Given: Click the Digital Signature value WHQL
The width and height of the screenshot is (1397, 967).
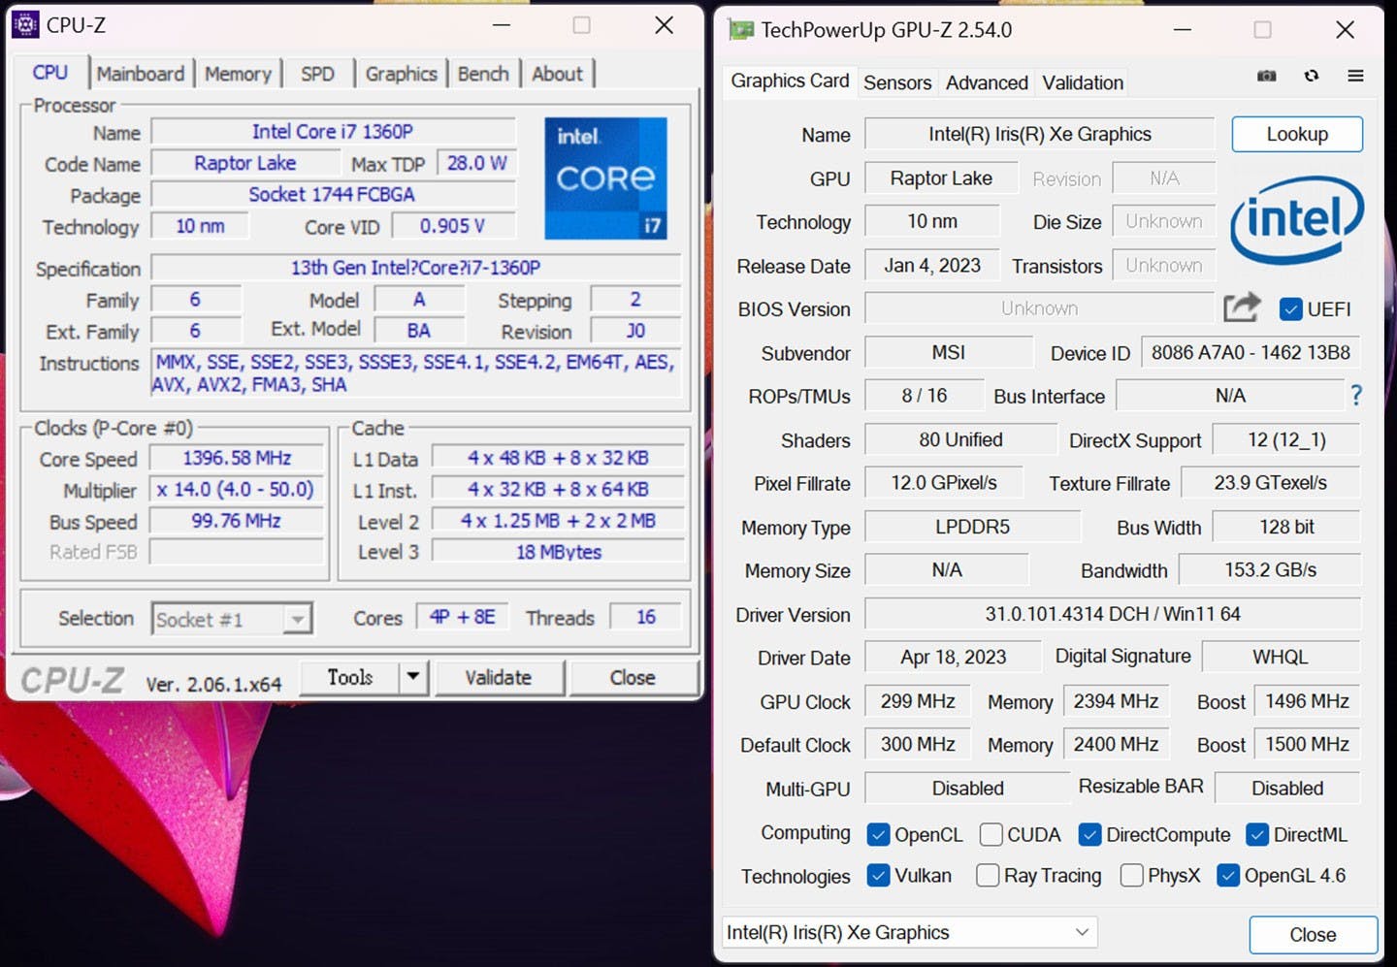Looking at the screenshot, I should click(1281, 657).
